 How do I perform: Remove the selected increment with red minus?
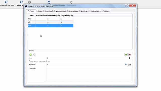[x=130, y=55]
